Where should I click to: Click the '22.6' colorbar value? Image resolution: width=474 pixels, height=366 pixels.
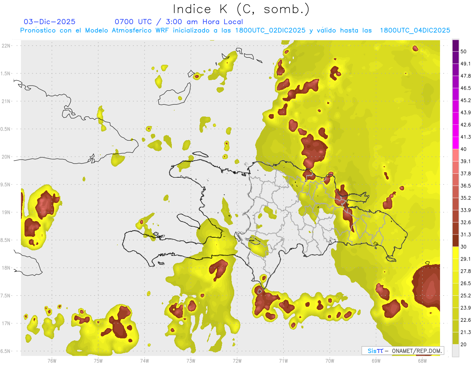coord(466,320)
